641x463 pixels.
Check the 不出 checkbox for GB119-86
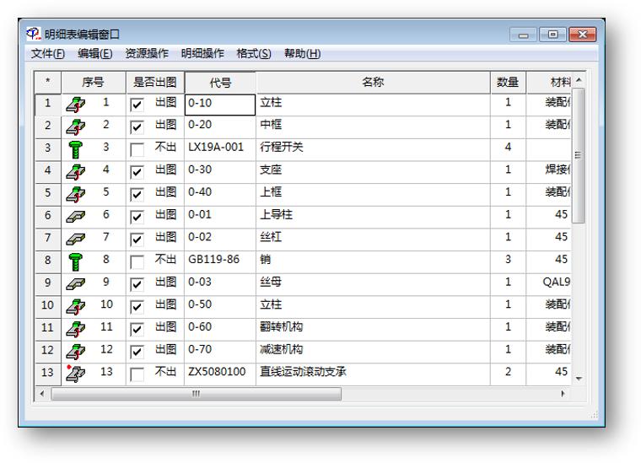[137, 262]
